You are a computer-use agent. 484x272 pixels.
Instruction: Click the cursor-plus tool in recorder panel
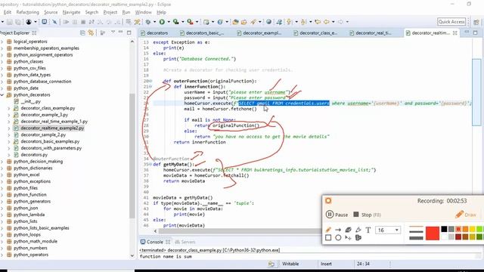click(348, 237)
